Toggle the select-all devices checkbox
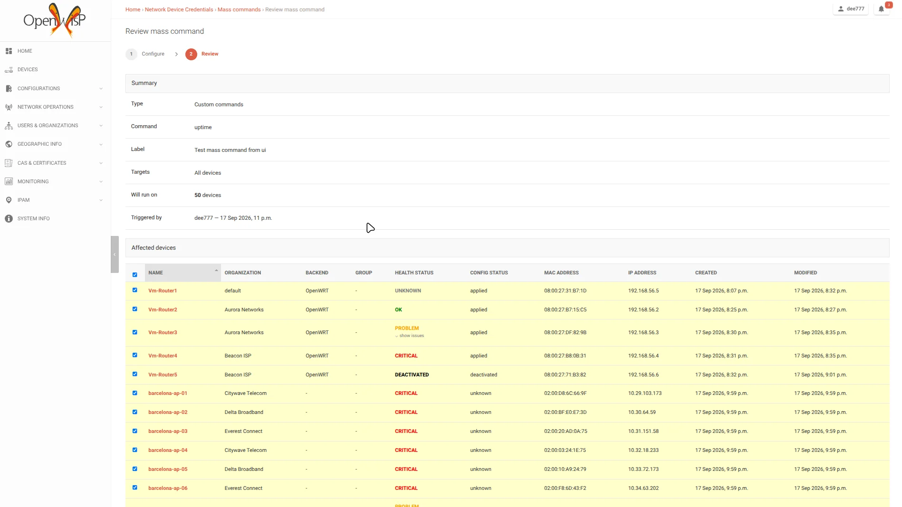The image size is (902, 507). click(x=135, y=275)
